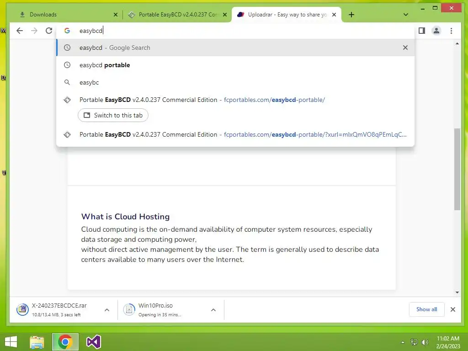The image size is (468, 351).
Task: Go back to the previous page
Action: click(x=20, y=31)
